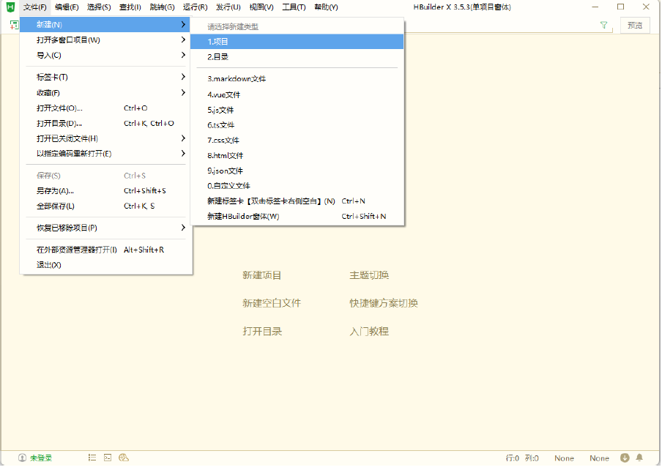Select 1.项目 to create new project
The width and height of the screenshot is (662, 470).
[x=297, y=42]
